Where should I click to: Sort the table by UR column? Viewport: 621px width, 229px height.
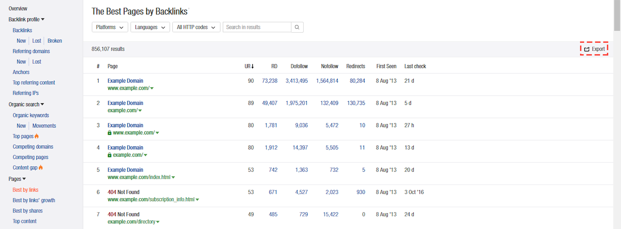tap(249, 66)
